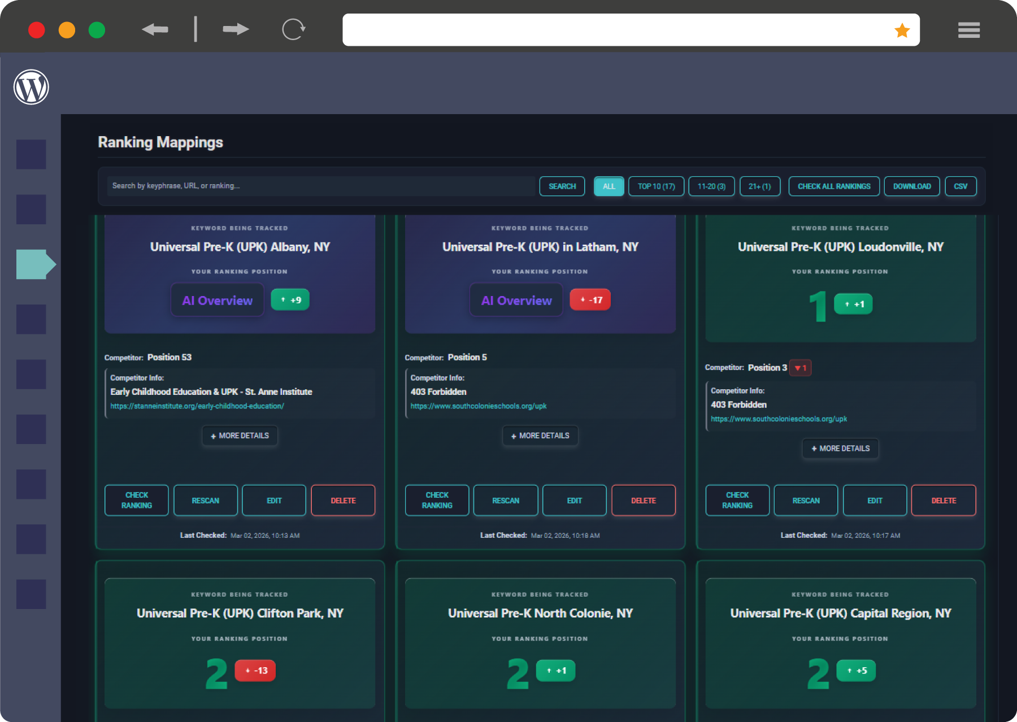
Task: Expand More Details for Loudonville keyword
Action: pyautogui.click(x=840, y=449)
